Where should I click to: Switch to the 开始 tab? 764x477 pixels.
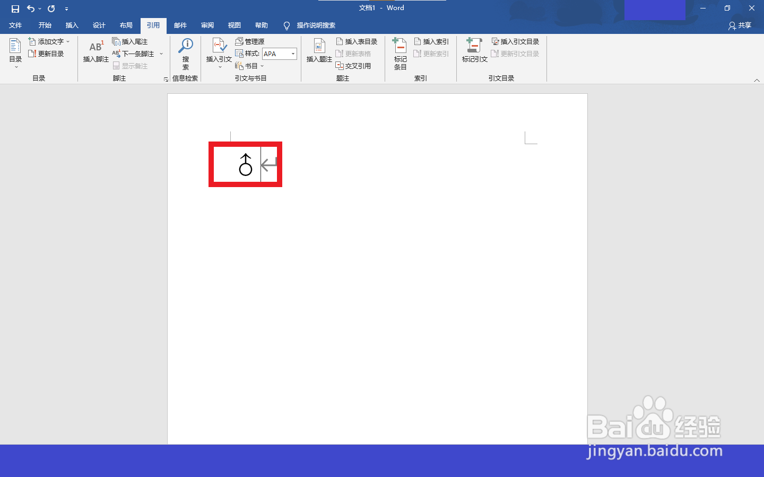pyautogui.click(x=45, y=25)
